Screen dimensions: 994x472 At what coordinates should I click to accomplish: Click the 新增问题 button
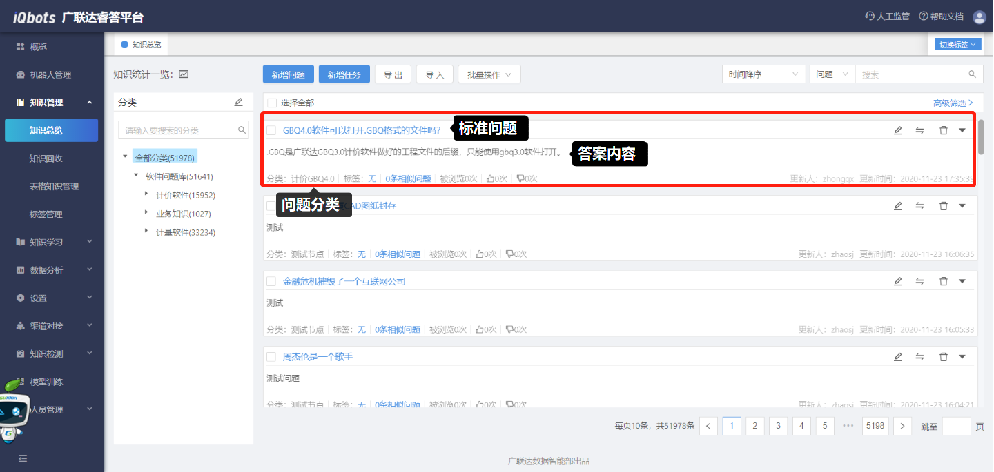point(289,74)
